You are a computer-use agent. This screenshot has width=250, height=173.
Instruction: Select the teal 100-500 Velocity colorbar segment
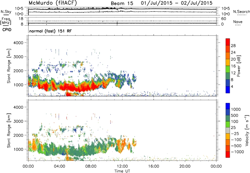228,118
